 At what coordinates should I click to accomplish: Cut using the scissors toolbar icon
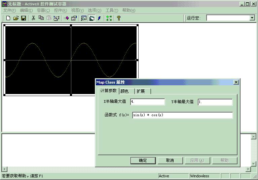[x=33, y=18]
